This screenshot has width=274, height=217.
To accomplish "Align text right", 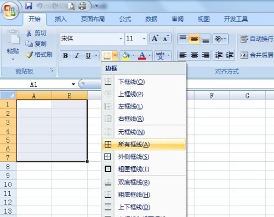I will pyautogui.click(x=206, y=55).
